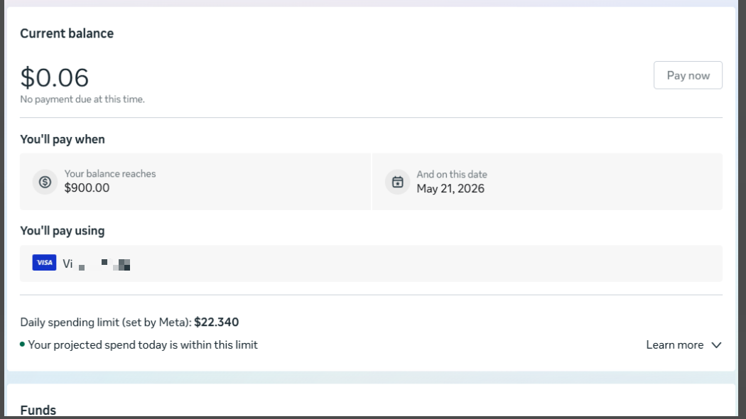746x419 pixels.
Task: Expand the Learn more chevron arrow
Action: coord(716,345)
